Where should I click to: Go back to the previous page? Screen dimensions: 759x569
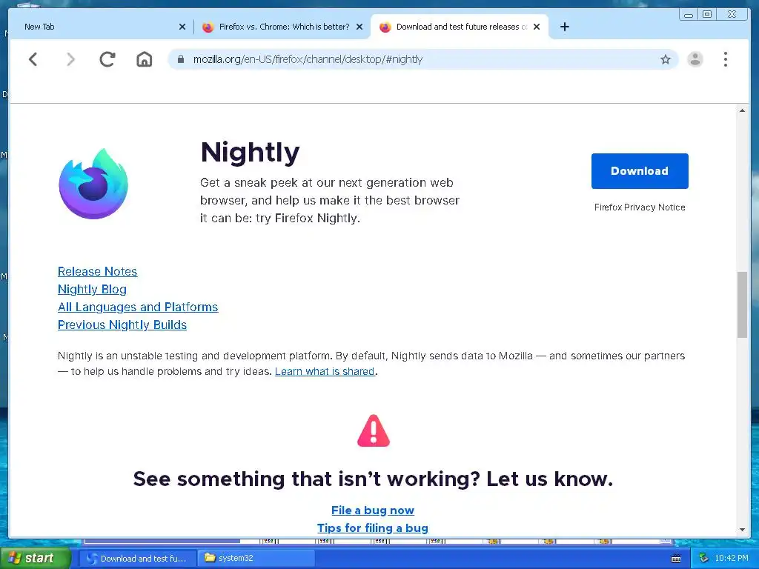click(33, 59)
